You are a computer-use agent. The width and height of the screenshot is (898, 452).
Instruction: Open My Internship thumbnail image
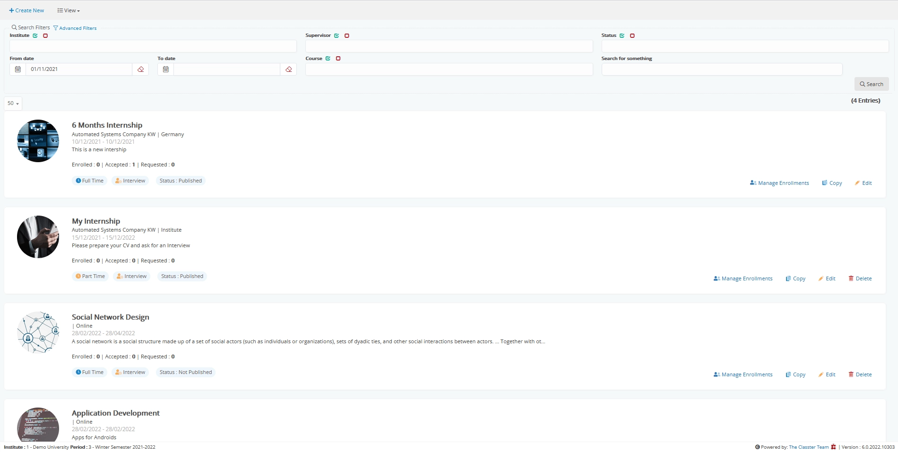coord(38,237)
